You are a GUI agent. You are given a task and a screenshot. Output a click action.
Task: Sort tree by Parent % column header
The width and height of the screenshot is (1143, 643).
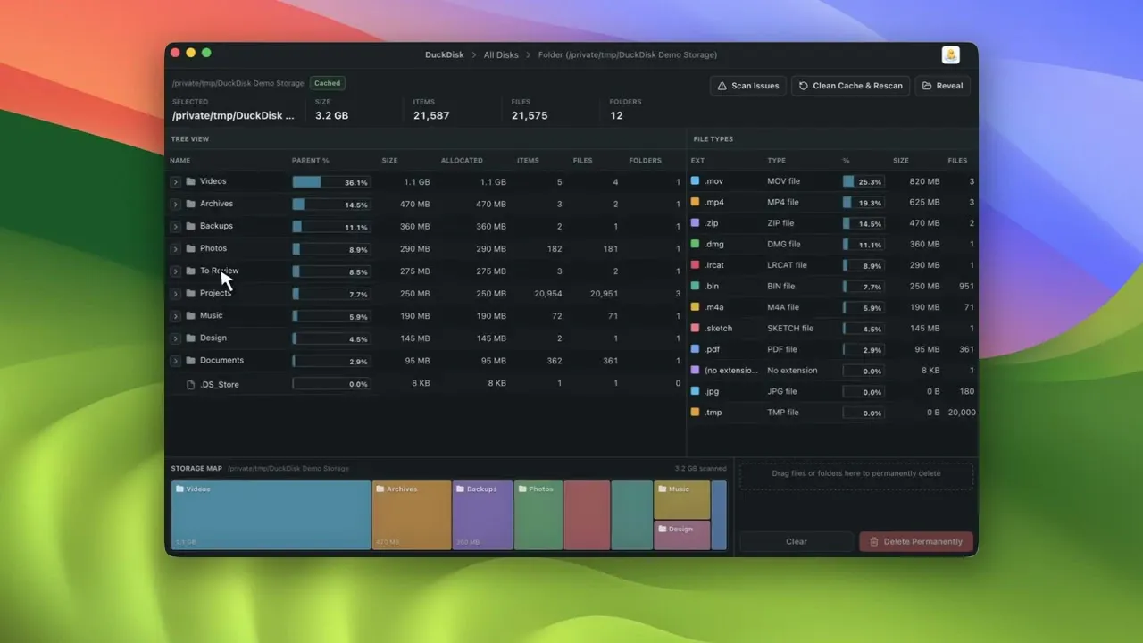pos(311,161)
